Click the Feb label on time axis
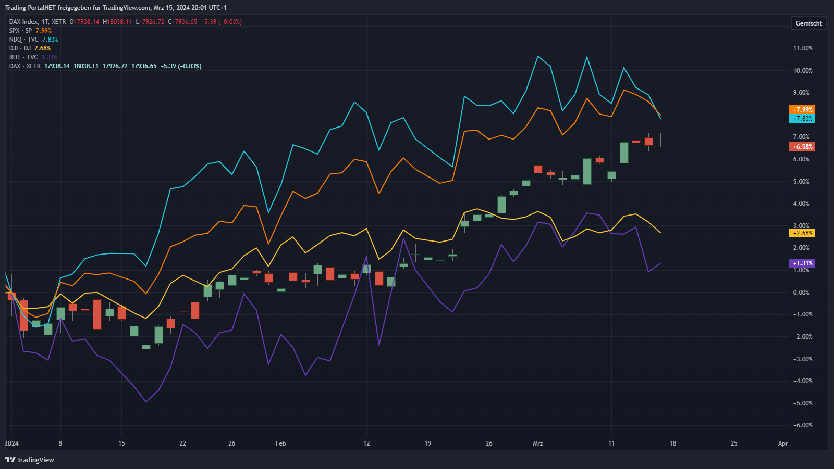Viewport: 834px width, 469px height. pyautogui.click(x=280, y=443)
